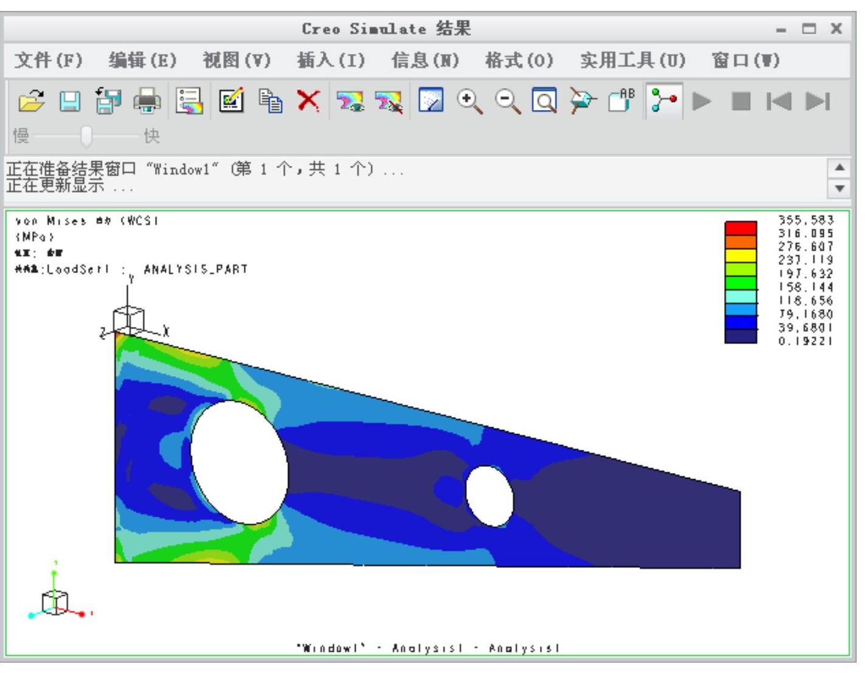Click the large circular hole in model
The image size is (867, 673).
click(240, 463)
